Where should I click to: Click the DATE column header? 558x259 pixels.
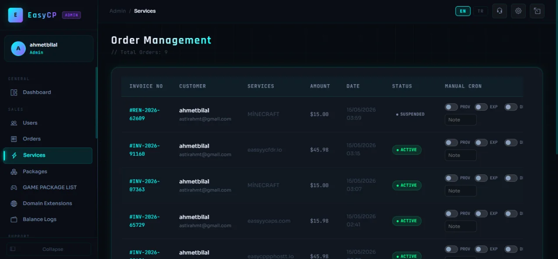point(353,86)
